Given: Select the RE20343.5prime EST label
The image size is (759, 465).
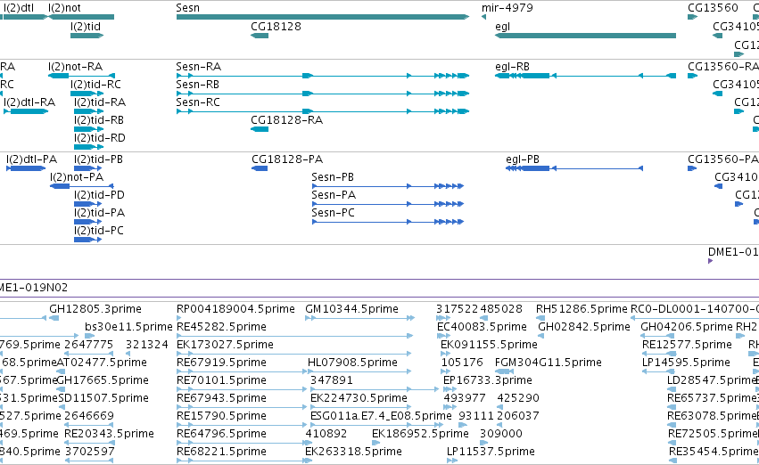Looking at the screenshot, I should (109, 434).
